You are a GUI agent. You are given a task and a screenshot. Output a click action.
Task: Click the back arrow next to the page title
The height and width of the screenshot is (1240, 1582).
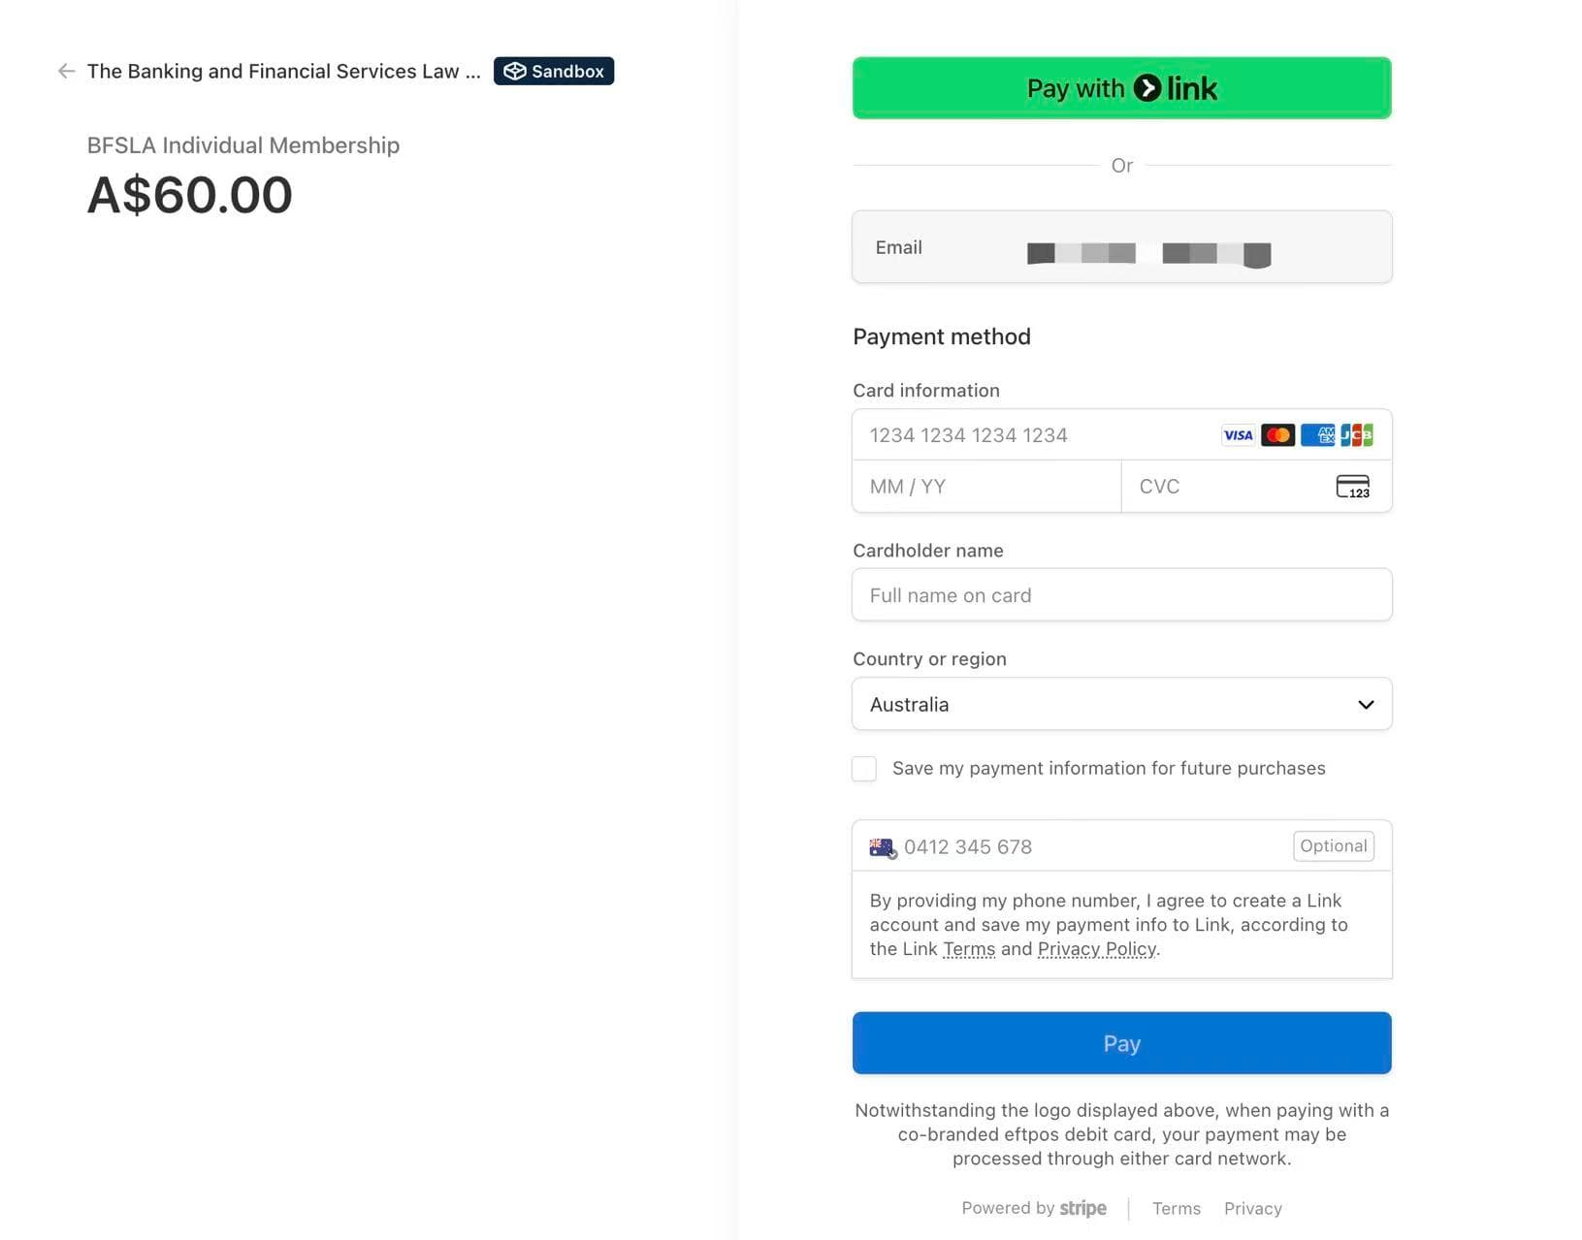point(65,70)
